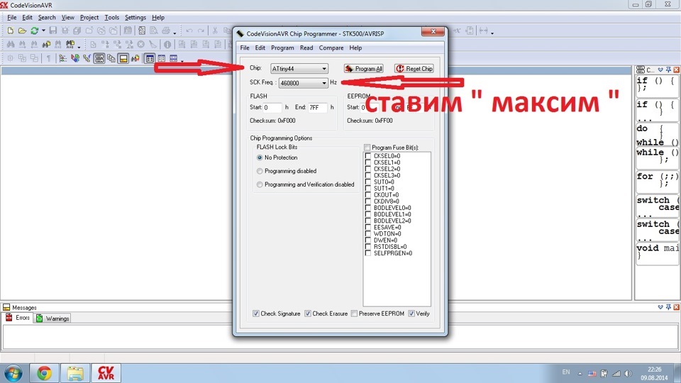Click the Redo arrow icon
681x383 pixels.
pos(201,30)
